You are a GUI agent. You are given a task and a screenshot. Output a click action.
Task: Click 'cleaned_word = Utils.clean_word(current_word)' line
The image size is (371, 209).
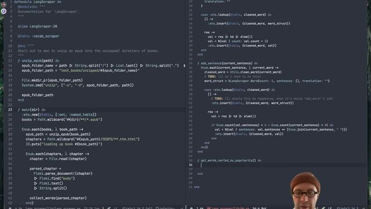point(243,72)
